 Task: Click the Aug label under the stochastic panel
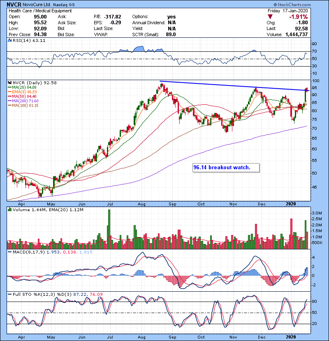[x=141, y=337]
